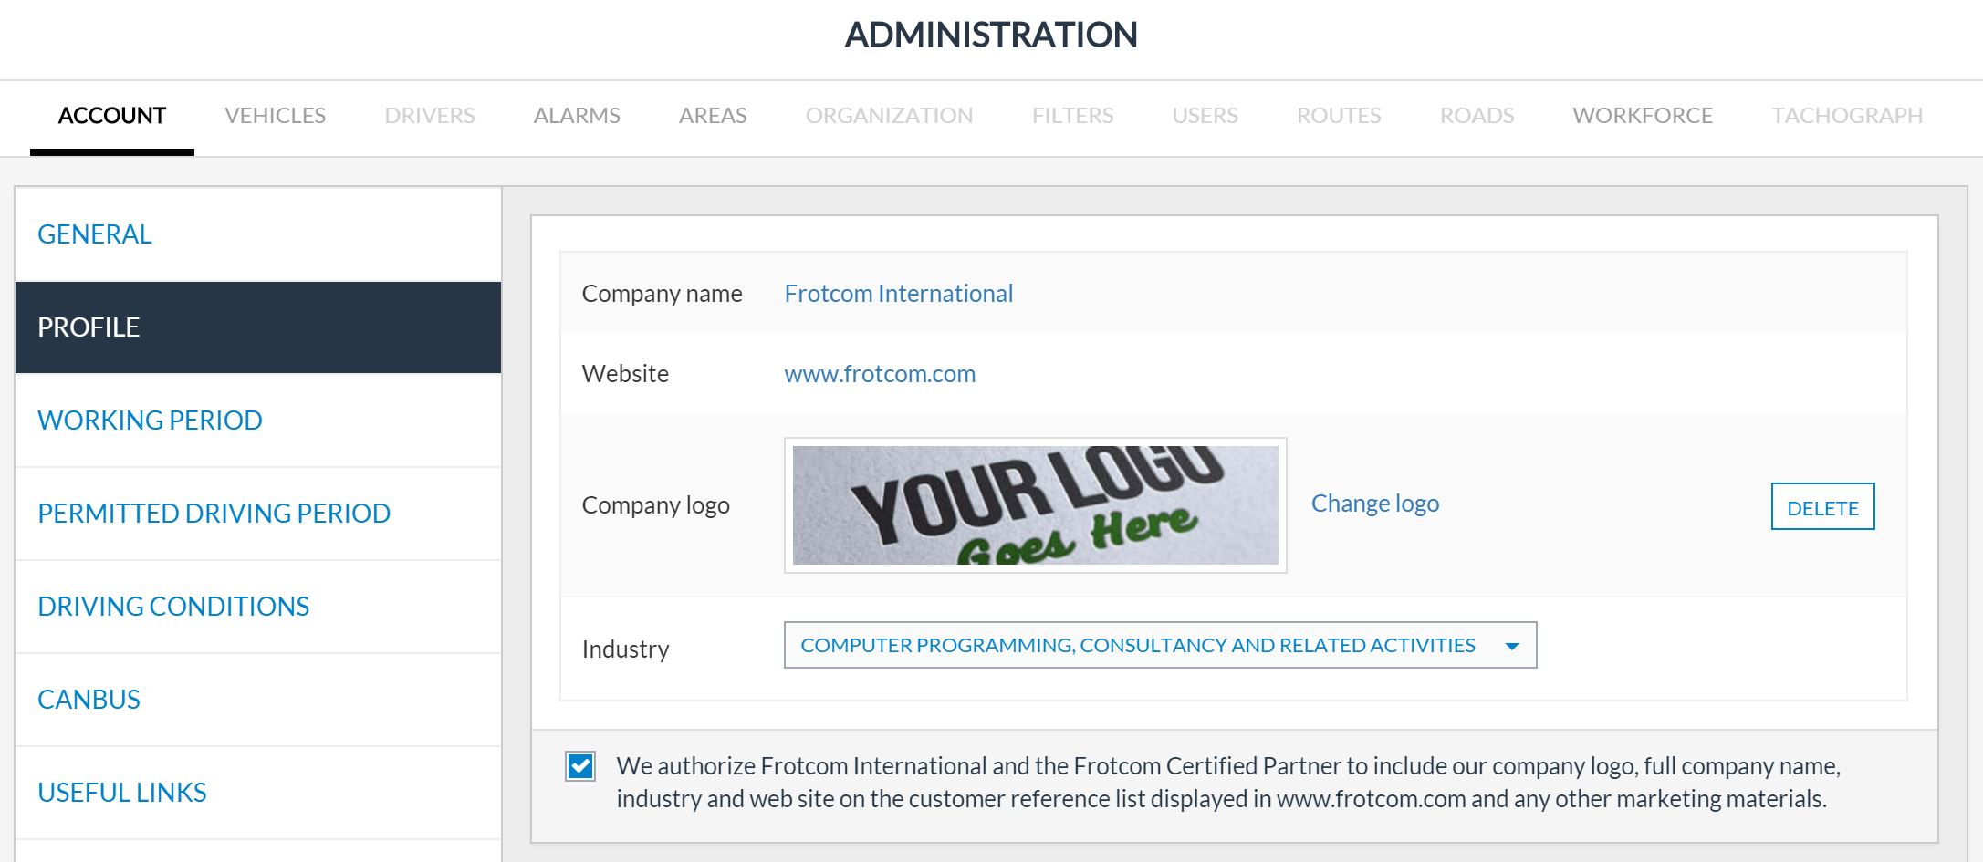Show Permitted Driving Period settings
Image resolution: width=1983 pixels, height=862 pixels.
[214, 514]
